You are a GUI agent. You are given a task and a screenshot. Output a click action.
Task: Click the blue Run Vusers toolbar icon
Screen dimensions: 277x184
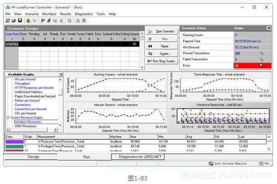pyautogui.click(x=49, y=21)
